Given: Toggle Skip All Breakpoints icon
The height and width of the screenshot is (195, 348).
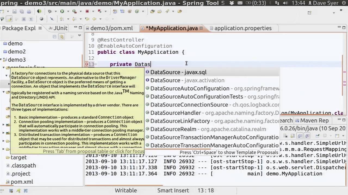Looking at the screenshot, I should pyautogui.click(x=52, y=19).
